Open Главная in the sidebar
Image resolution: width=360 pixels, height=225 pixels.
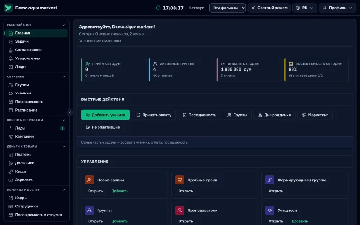pos(36,33)
